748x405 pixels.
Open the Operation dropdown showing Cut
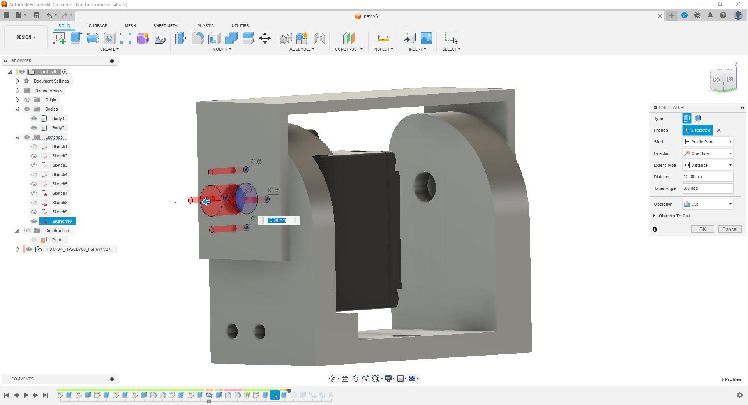coord(708,204)
